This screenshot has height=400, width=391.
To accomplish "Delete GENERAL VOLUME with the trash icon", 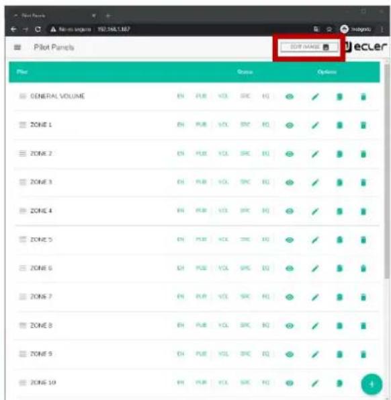I will pyautogui.click(x=363, y=97).
